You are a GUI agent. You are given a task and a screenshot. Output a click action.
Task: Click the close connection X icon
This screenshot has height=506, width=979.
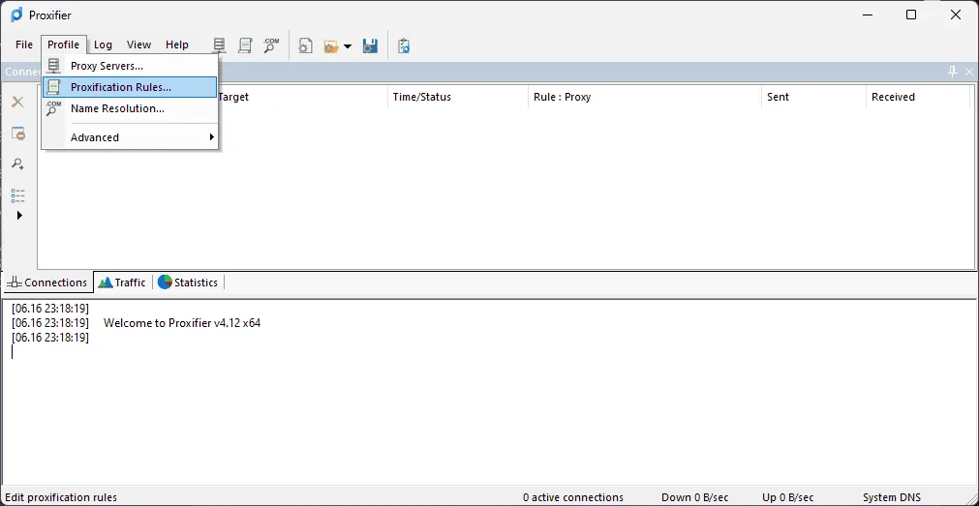point(18,102)
